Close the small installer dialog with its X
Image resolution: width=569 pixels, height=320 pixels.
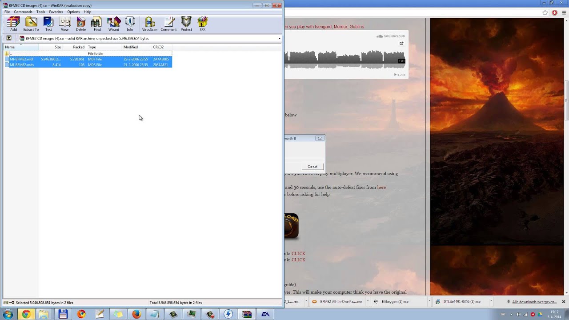click(319, 138)
